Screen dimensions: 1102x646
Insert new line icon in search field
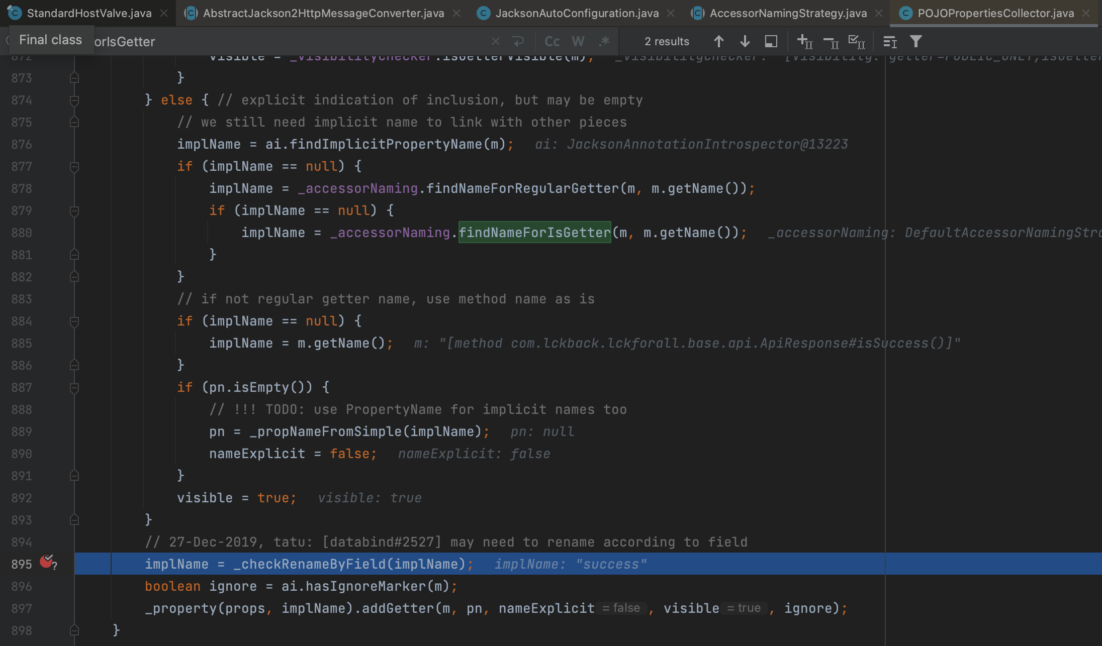tap(518, 41)
